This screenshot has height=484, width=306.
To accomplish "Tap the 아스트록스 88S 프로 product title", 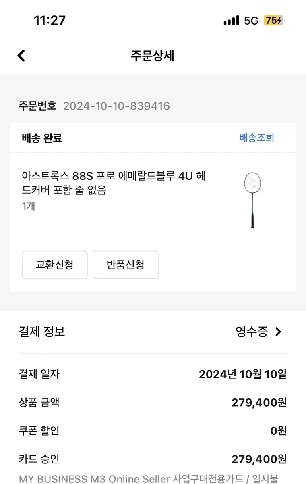I will 114,183.
